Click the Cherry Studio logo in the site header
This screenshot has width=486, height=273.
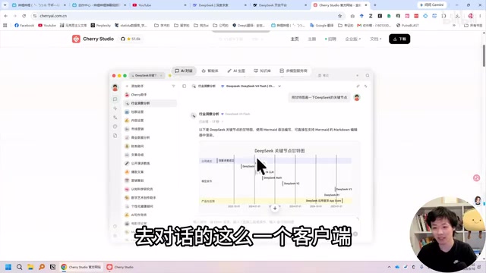[93, 39]
